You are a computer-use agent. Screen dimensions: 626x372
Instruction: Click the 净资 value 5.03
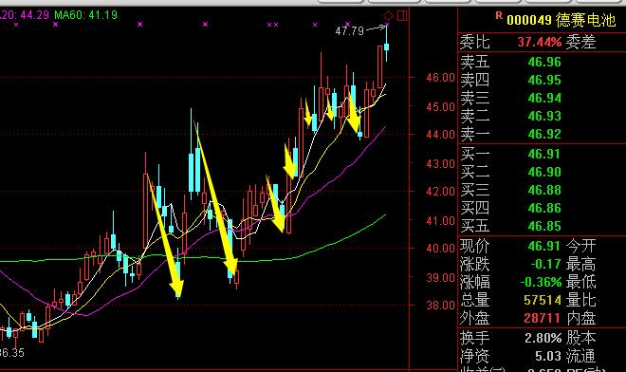pyautogui.click(x=548, y=356)
